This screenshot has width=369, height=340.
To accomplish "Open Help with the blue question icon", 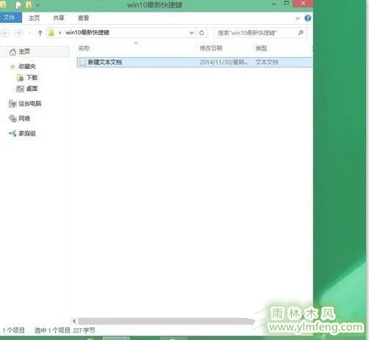I will coord(307,18).
